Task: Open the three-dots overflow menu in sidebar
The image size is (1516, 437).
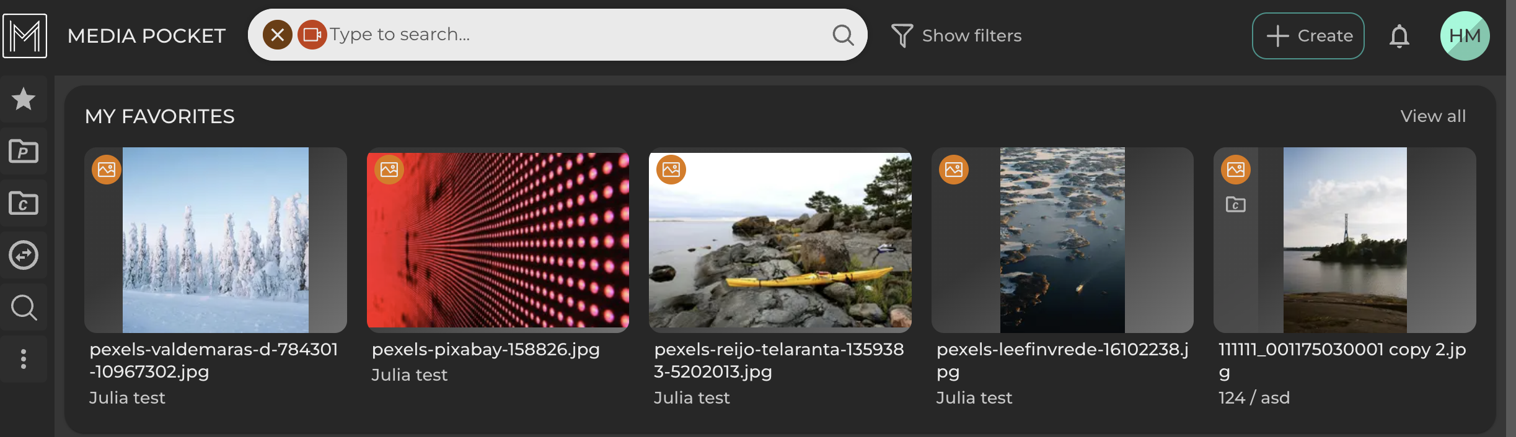Action: [x=24, y=358]
